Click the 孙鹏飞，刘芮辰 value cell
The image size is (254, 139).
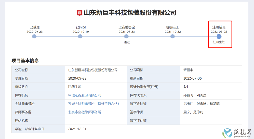click(x=211, y=95)
